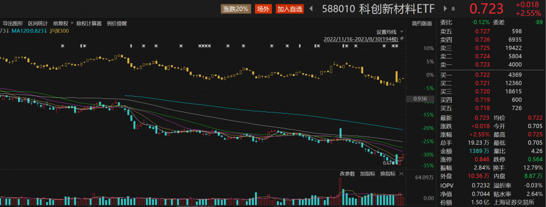546x207 pixels.
Task: Open the 除权计算器 tool
Action: [x=89, y=23]
